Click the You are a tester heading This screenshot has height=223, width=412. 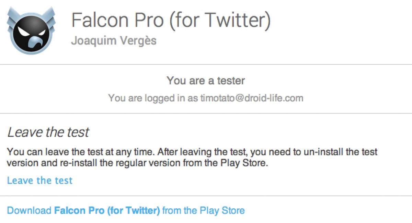(206, 81)
